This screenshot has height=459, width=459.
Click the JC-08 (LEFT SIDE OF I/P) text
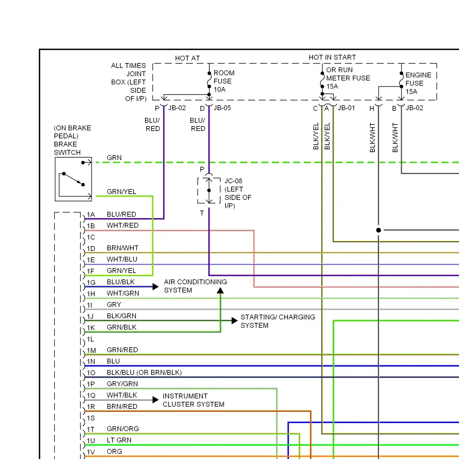tap(238, 193)
